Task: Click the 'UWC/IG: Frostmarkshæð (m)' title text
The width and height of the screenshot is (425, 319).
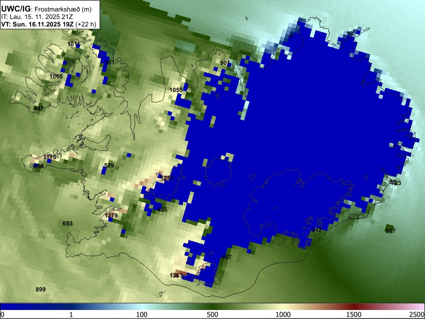Action: click(46, 9)
